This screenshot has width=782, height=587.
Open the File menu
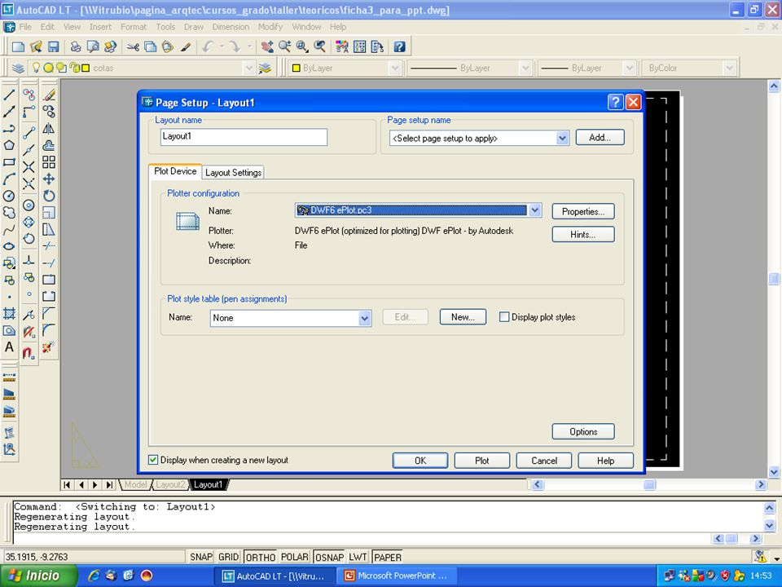(x=25, y=27)
